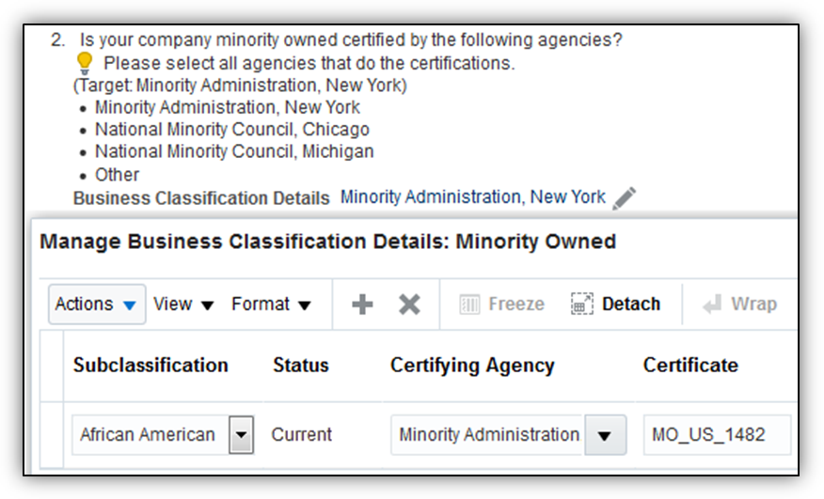This screenshot has height=499, width=824.
Task: Click the Minority Administration agency field
Action: tap(488, 435)
